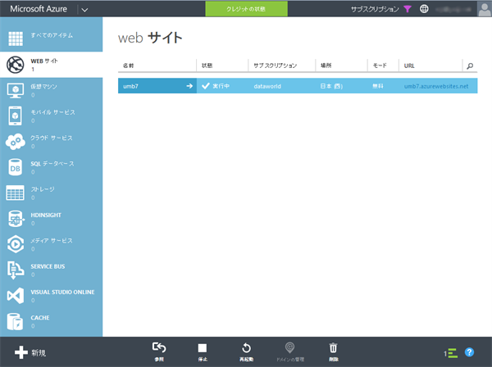Select the 仮想マシン sidebar icon
The width and height of the screenshot is (492, 367).
pos(15,89)
